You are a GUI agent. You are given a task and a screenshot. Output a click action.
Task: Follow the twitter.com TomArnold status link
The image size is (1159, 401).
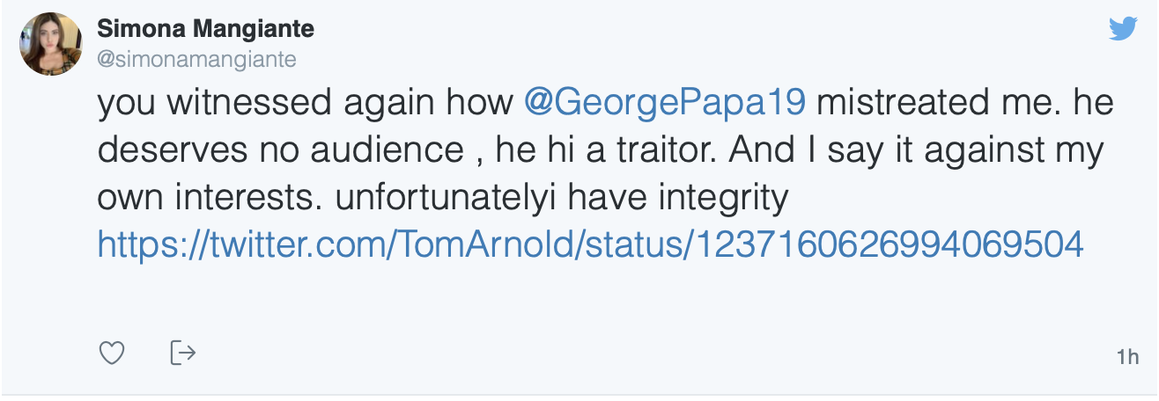(589, 244)
